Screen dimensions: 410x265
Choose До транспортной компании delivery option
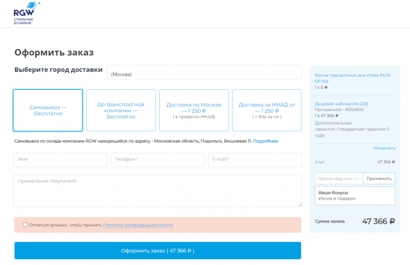pos(121,110)
